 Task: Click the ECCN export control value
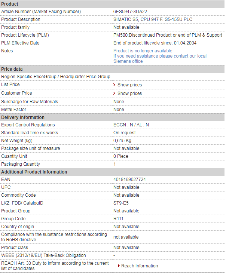coord(131,125)
